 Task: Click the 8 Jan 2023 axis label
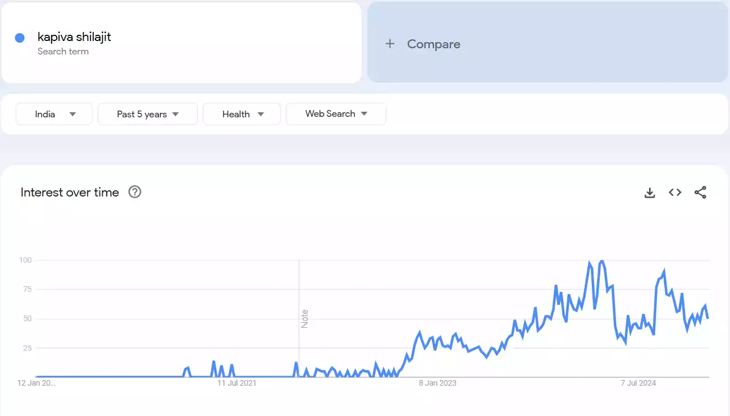point(437,383)
